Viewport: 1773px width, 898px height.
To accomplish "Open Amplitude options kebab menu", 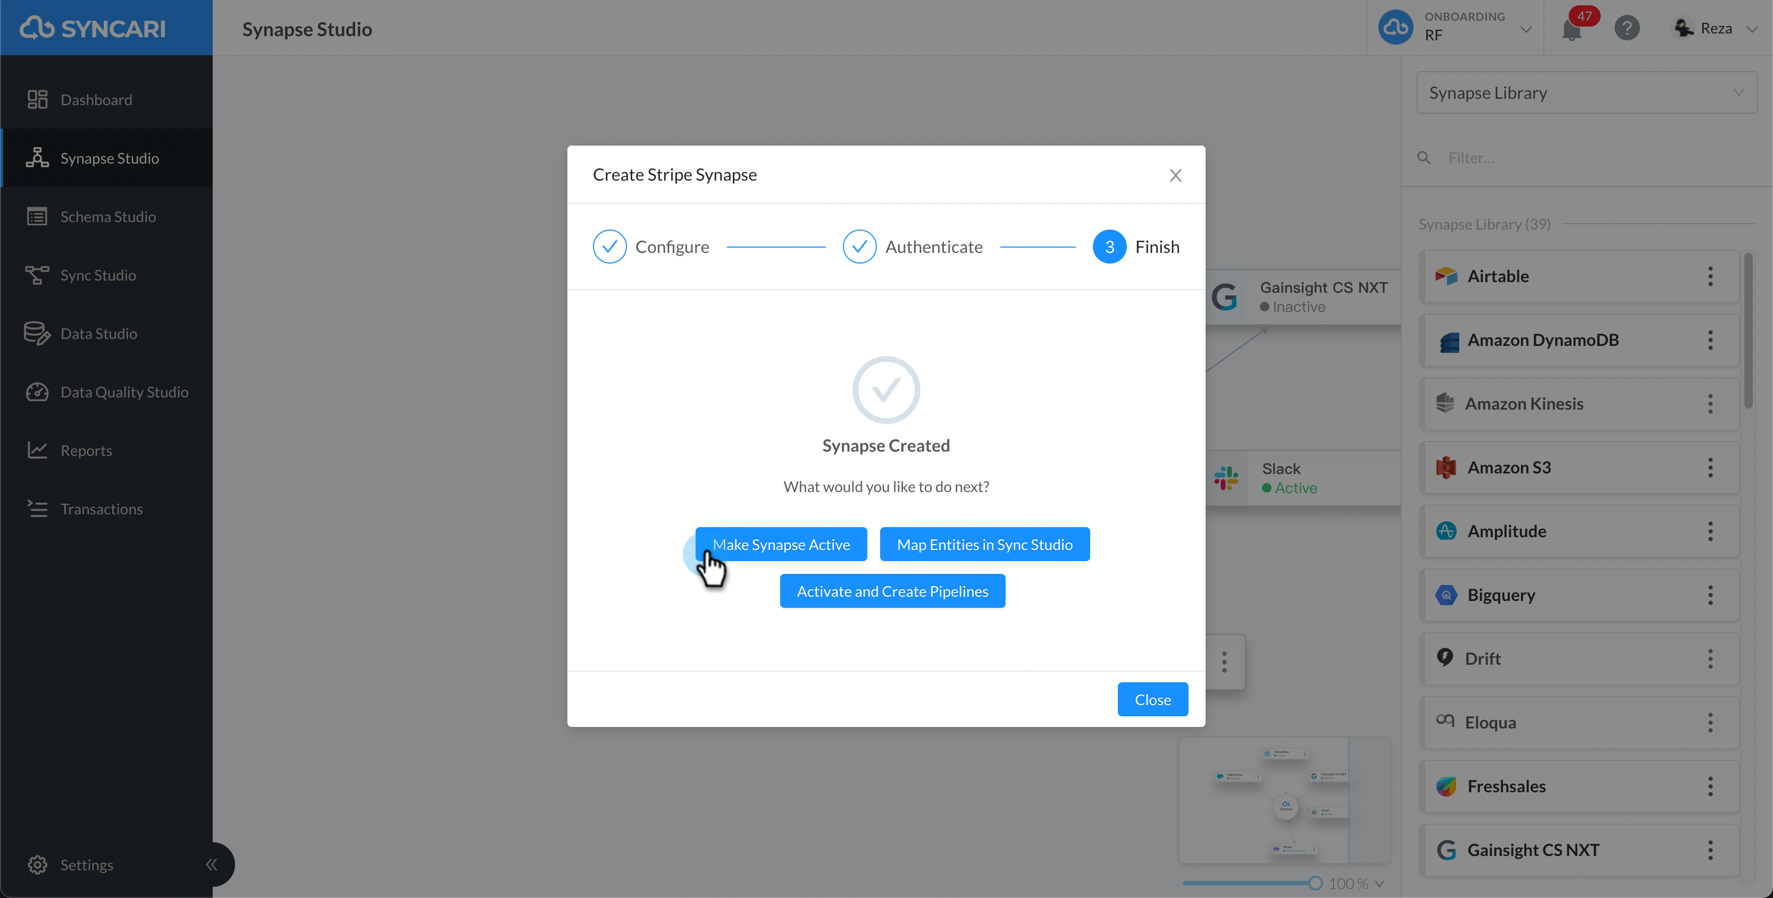I will [1710, 531].
